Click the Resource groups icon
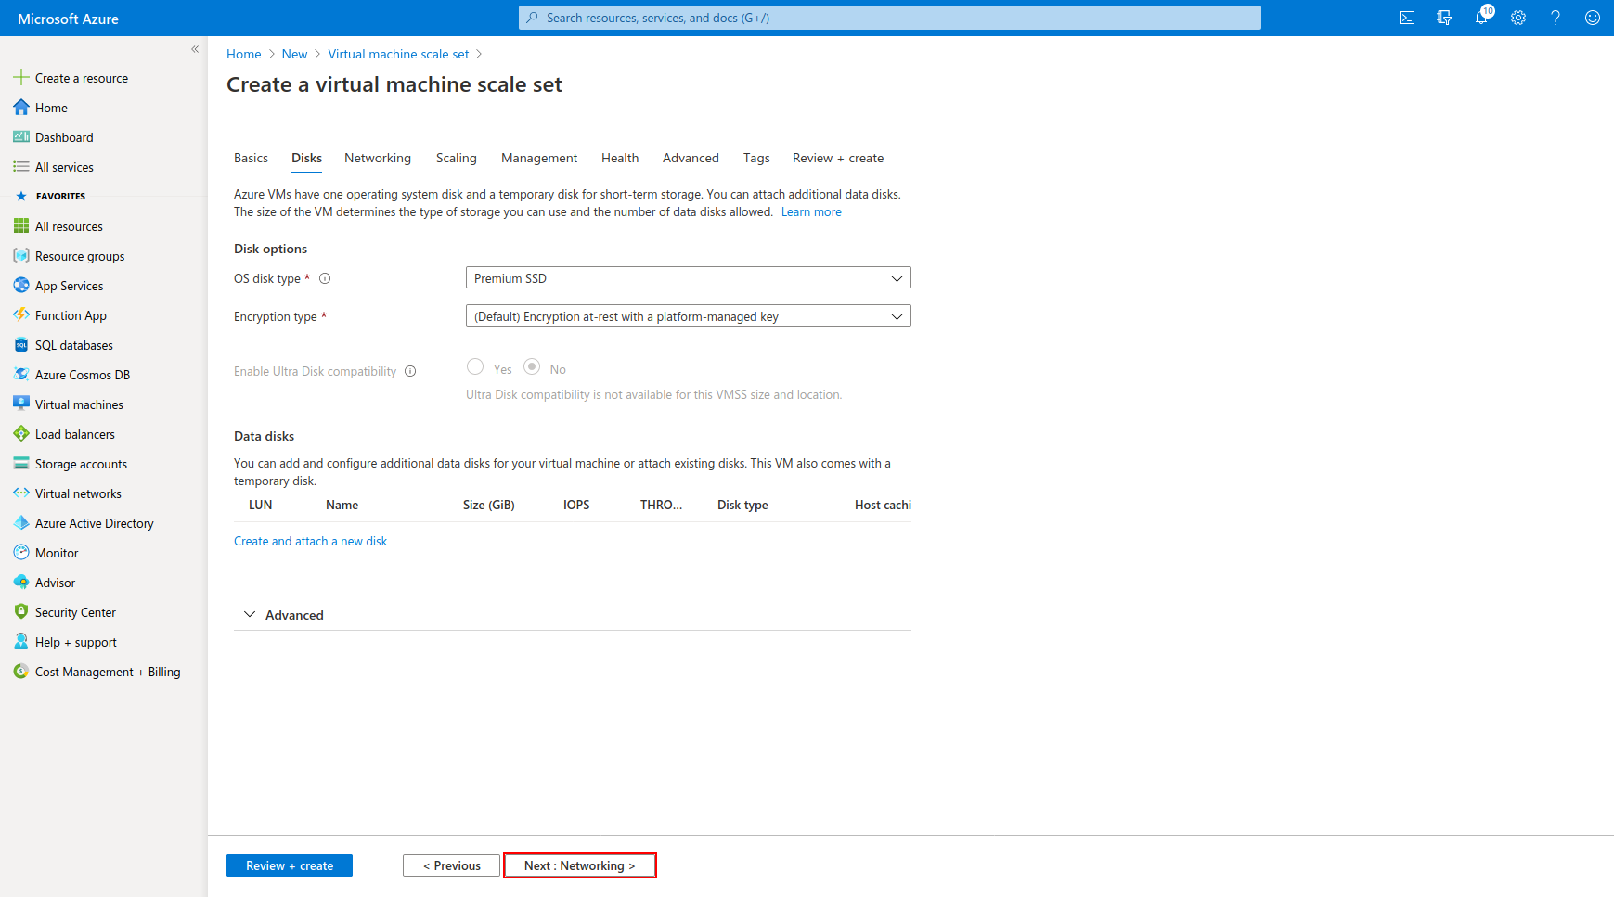 (21, 256)
